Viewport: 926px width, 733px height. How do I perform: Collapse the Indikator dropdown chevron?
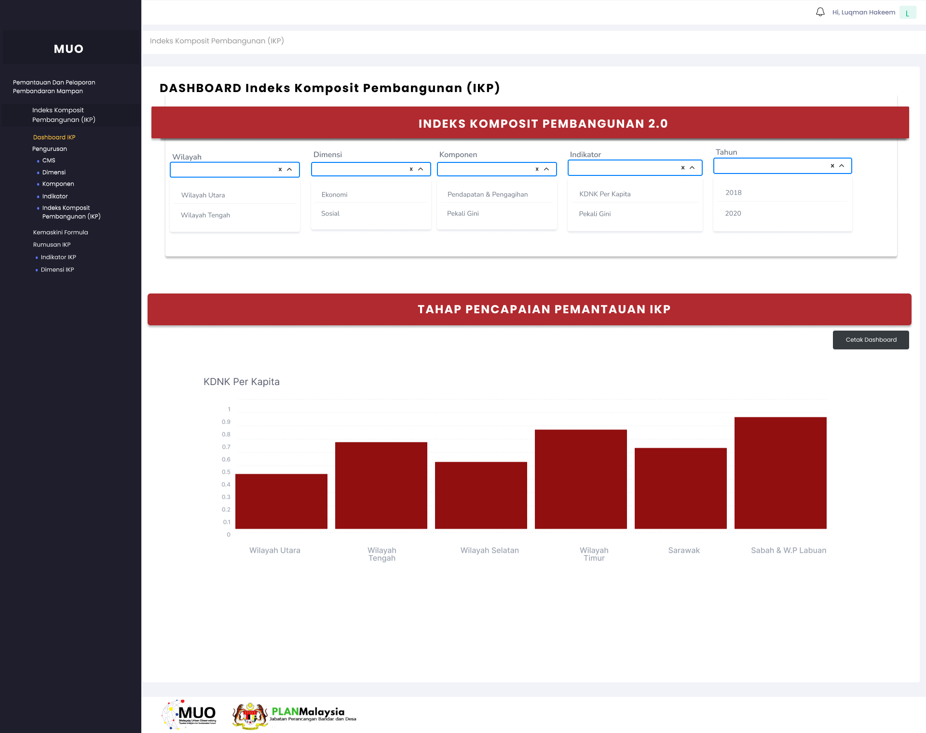(692, 168)
